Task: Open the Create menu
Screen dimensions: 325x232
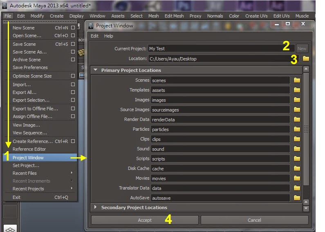Action: (x=57, y=16)
